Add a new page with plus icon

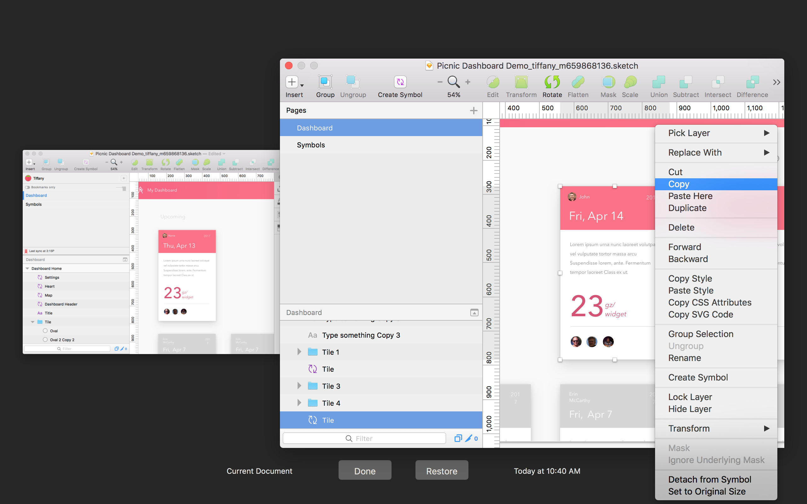(473, 110)
